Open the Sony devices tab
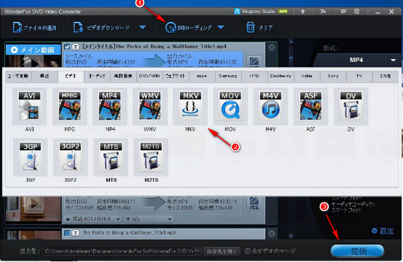403x262 pixels. tap(333, 76)
